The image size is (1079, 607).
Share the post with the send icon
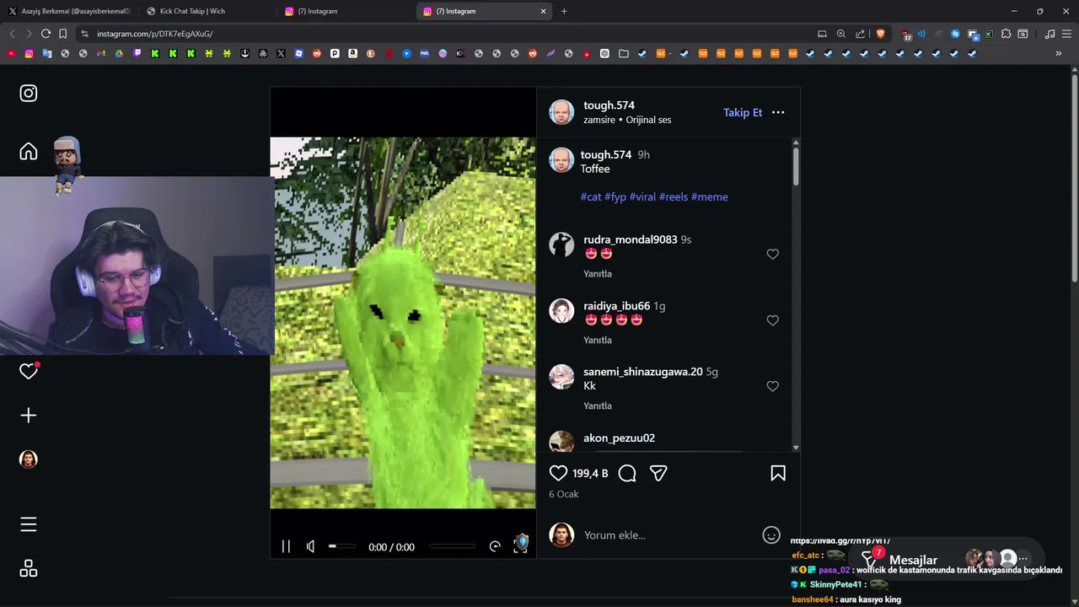coord(658,474)
